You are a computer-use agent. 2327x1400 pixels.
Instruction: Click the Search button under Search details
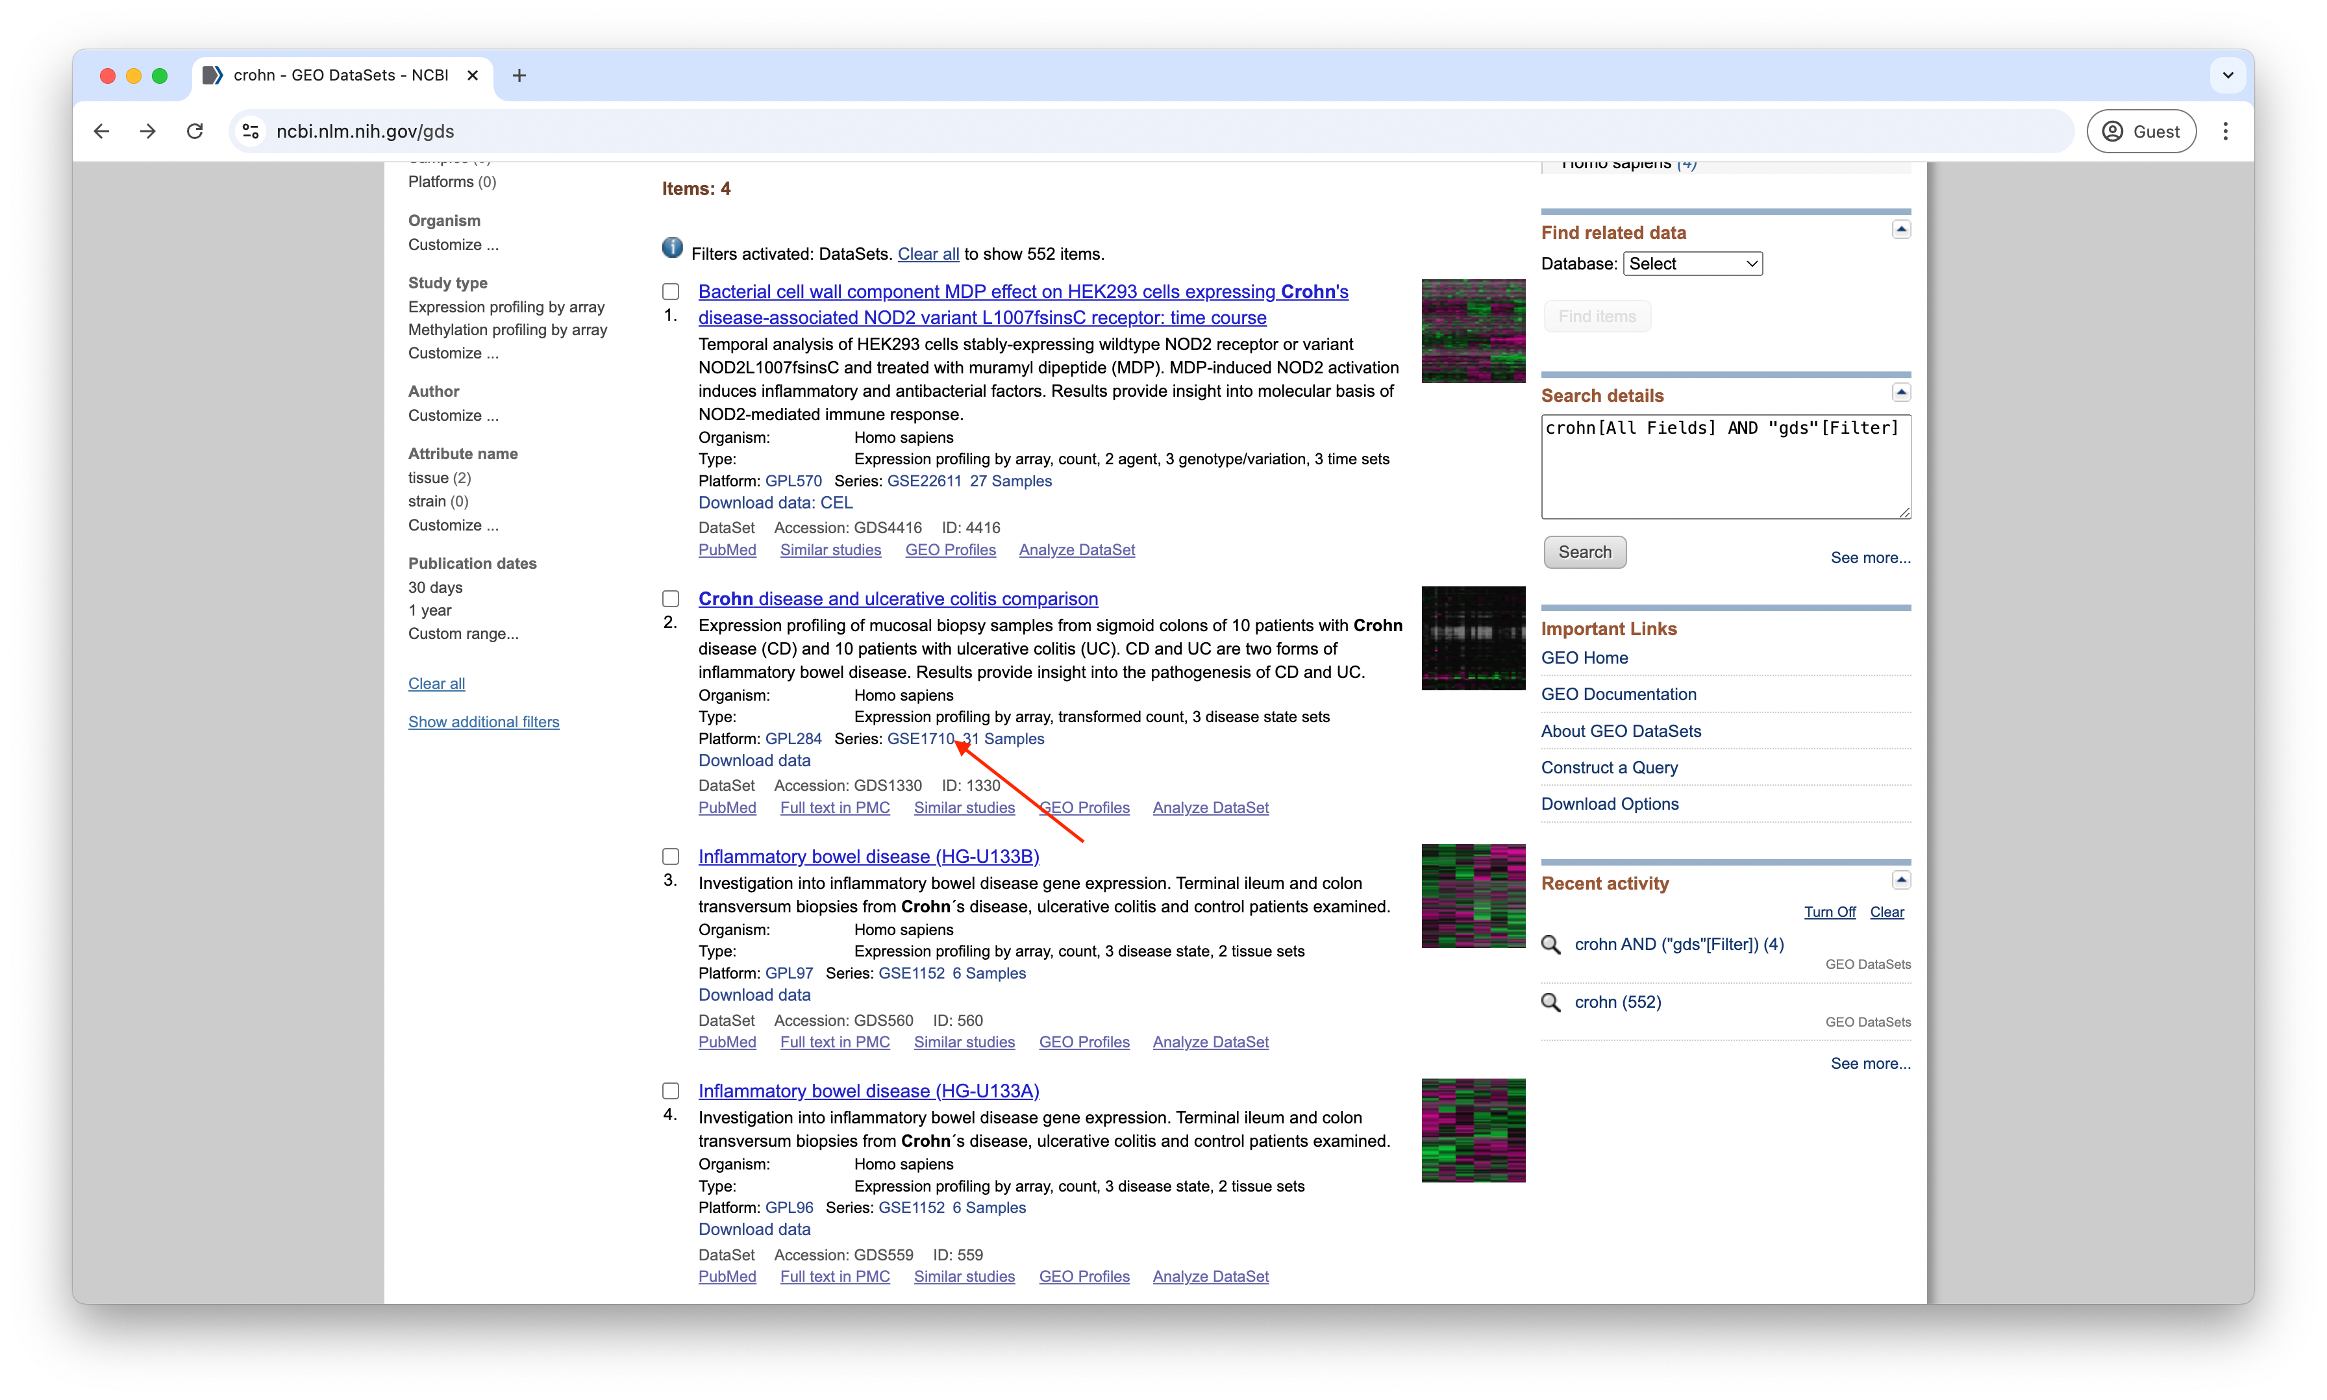1585,553
